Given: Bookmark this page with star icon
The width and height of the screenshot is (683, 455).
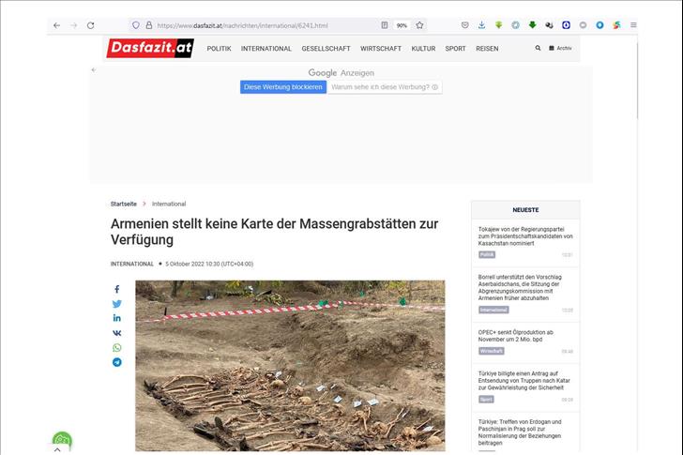Looking at the screenshot, I should 419,25.
